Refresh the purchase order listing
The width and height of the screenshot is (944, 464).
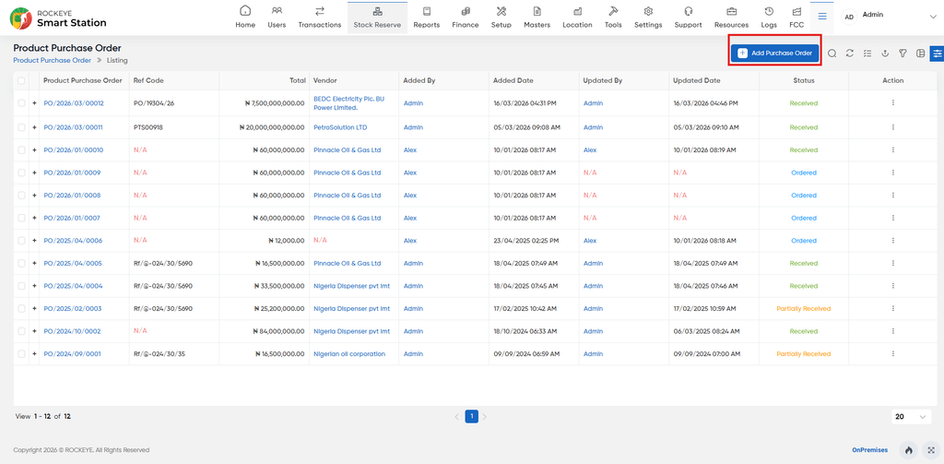(849, 53)
